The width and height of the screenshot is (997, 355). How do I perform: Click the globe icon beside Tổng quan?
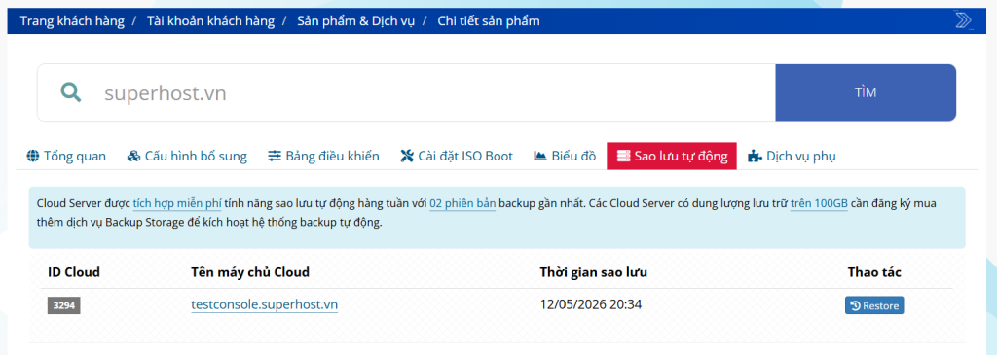(33, 156)
